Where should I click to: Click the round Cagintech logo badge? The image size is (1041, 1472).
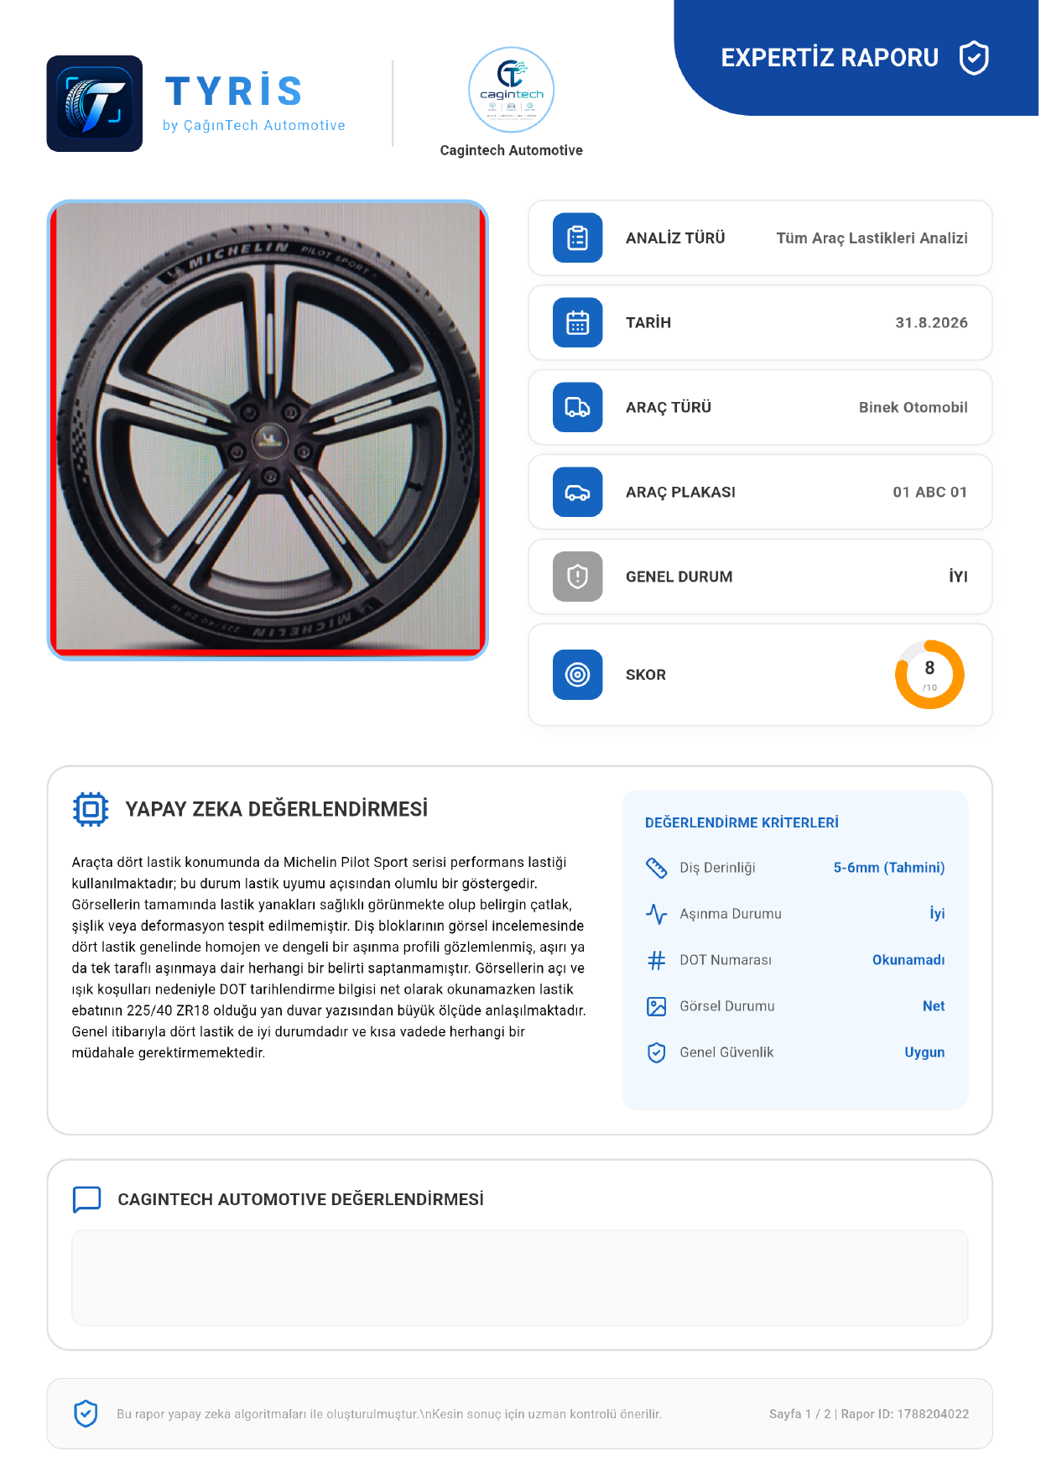511,90
